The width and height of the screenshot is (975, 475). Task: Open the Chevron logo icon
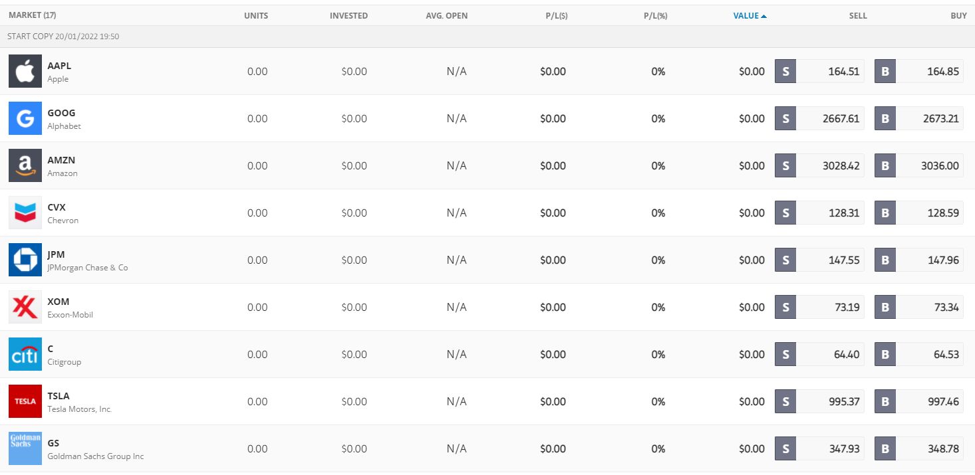tap(25, 213)
